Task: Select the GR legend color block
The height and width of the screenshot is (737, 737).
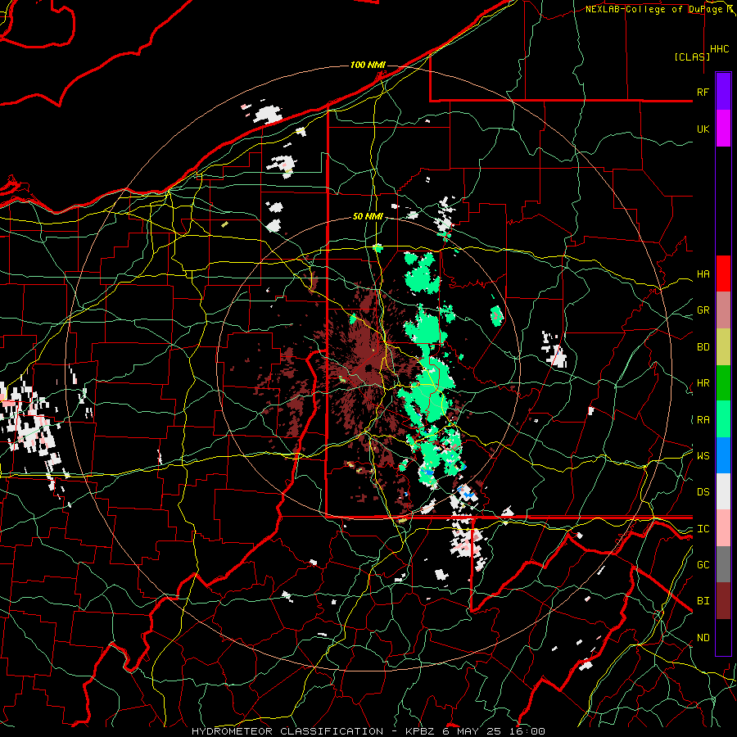Action: pyautogui.click(x=723, y=310)
